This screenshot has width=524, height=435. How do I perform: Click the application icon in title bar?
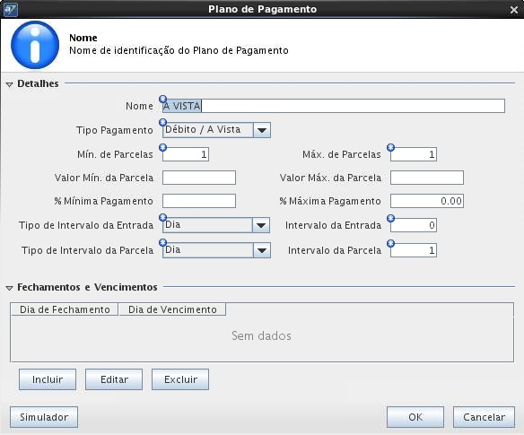[x=11, y=9]
